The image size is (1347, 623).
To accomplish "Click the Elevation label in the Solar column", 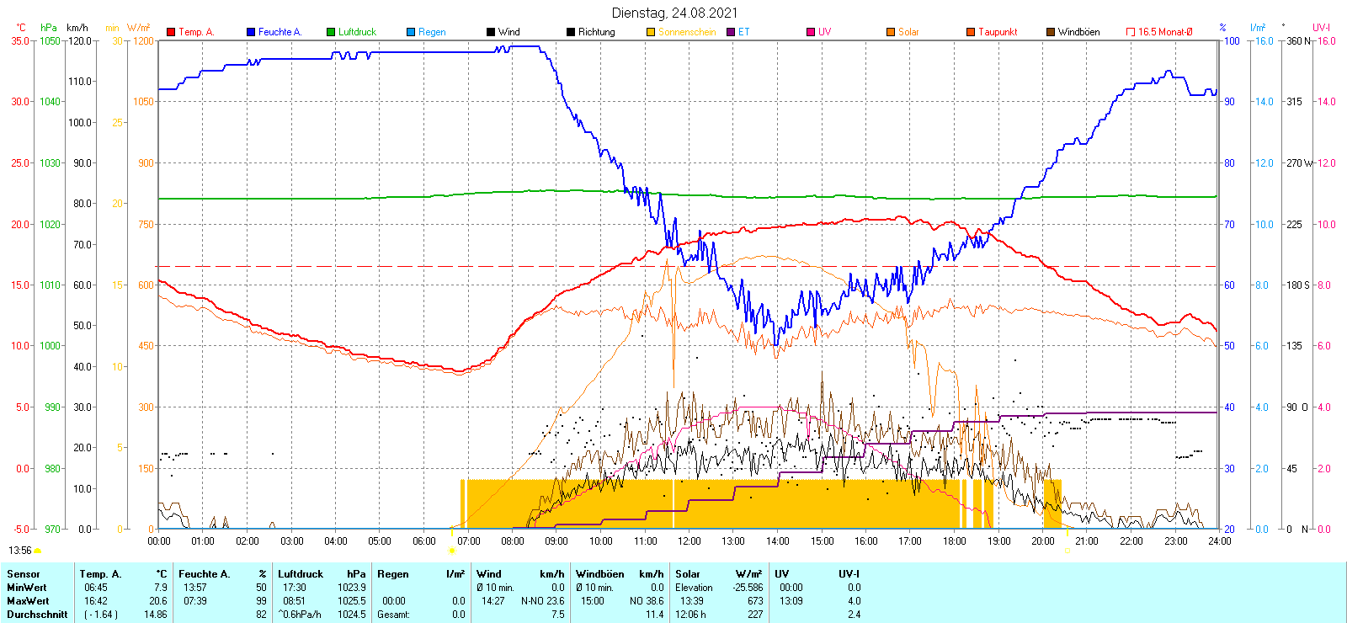I will pyautogui.click(x=694, y=588).
